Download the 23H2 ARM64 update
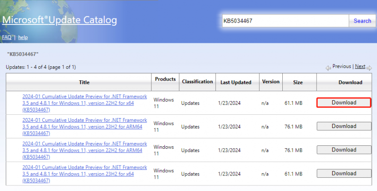377x191 pixels. tap(344, 126)
